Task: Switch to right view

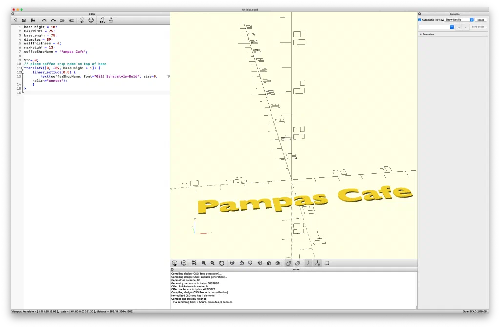Action: coord(232,263)
